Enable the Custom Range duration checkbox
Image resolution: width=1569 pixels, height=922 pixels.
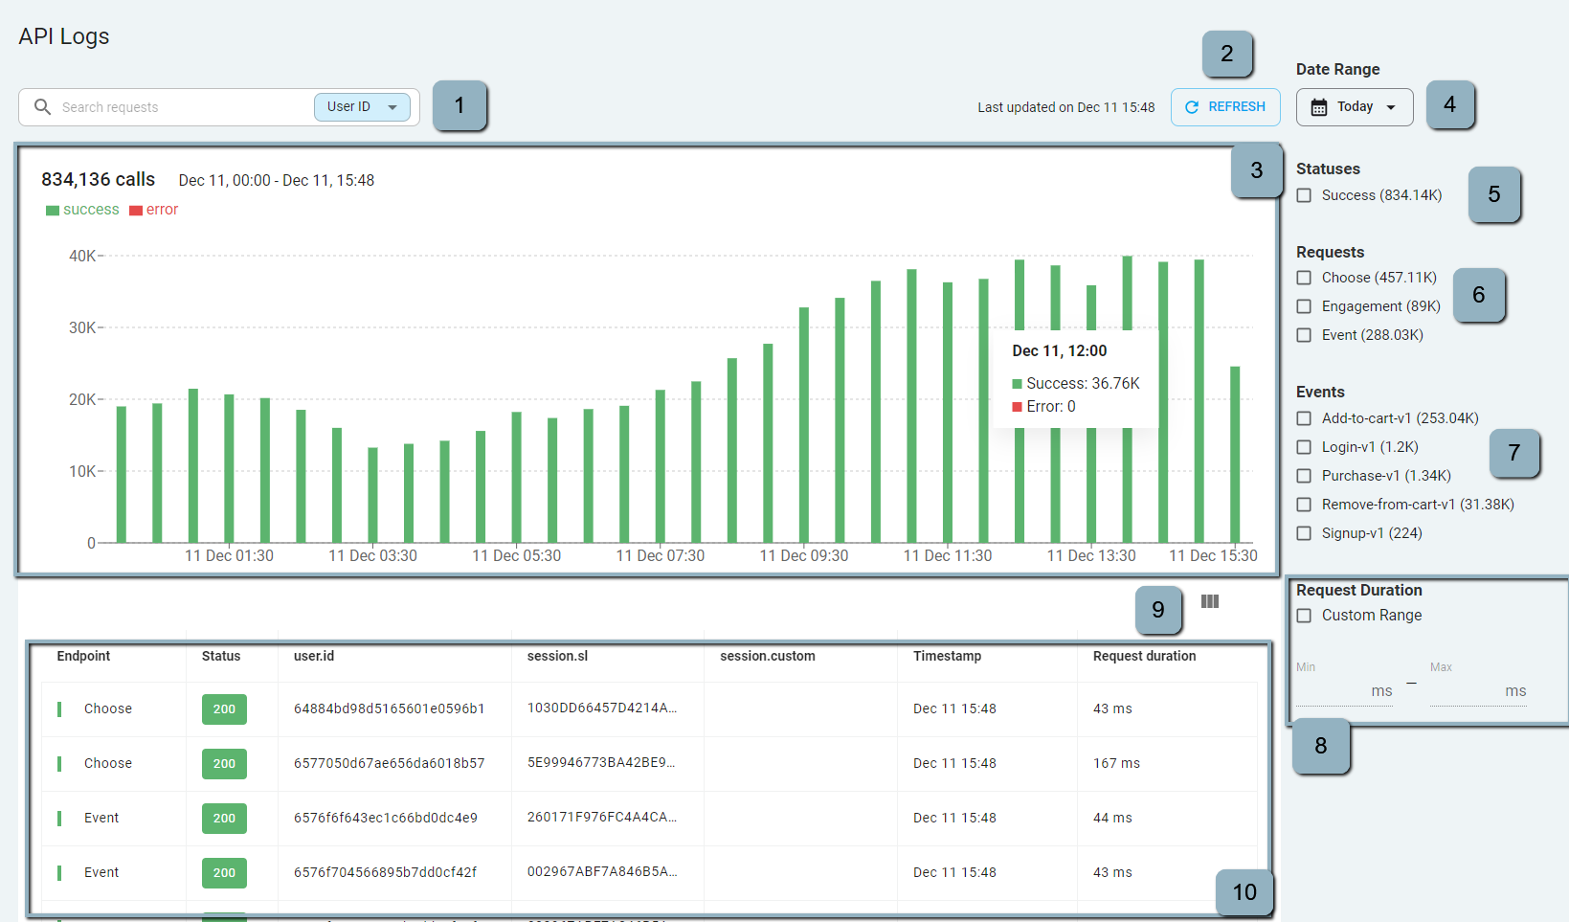coord(1304,616)
